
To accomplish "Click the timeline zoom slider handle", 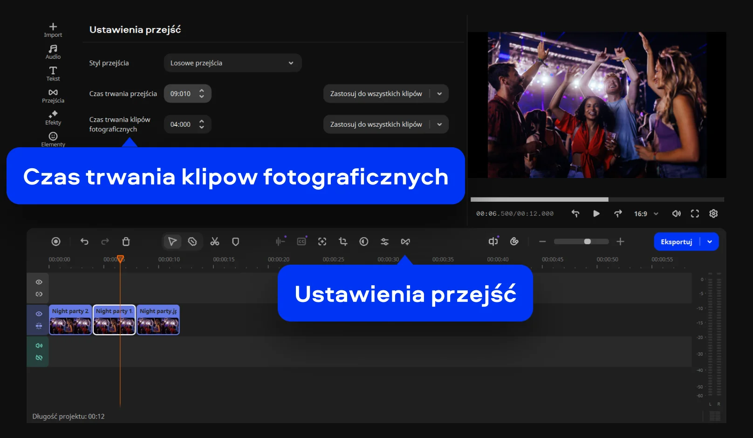I will [x=588, y=241].
